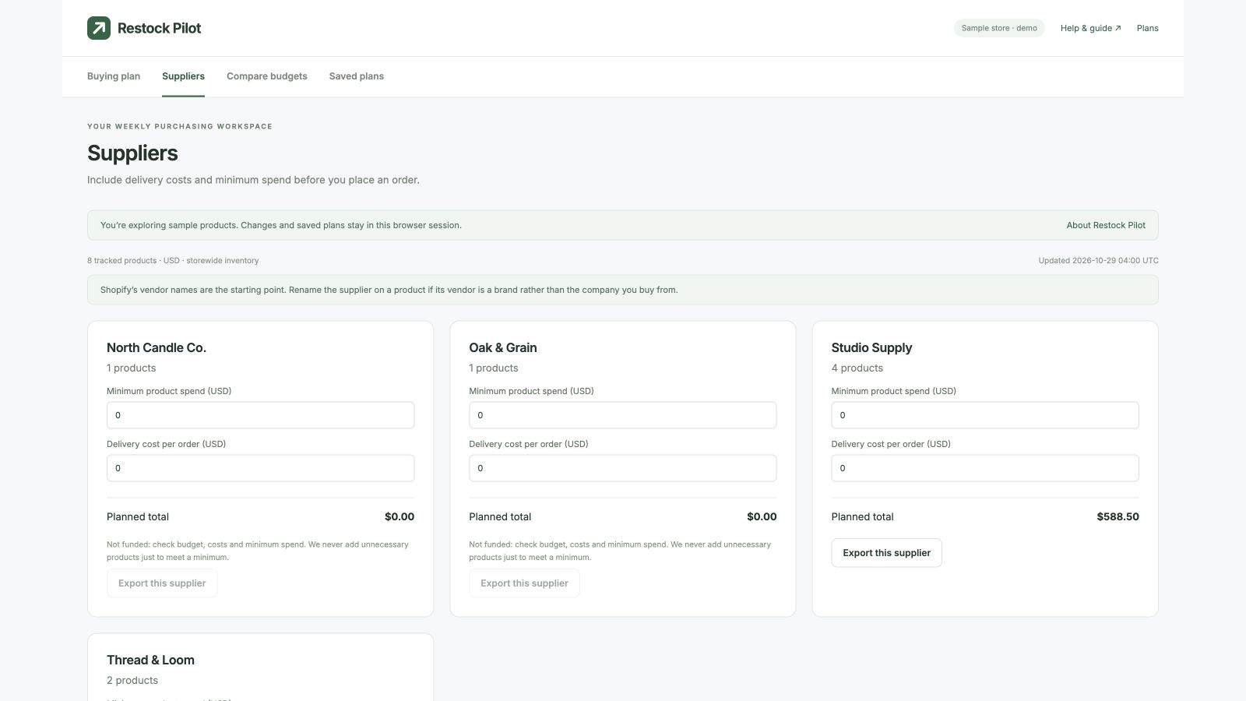The height and width of the screenshot is (701, 1246).
Task: Click Export this supplier under North Candle Co.
Action: tap(162, 583)
